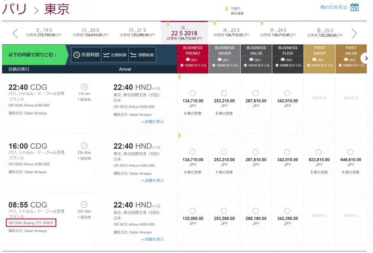The image size is (373, 253).
Task: Filter by flight duration clock icon
Action: click(x=76, y=55)
